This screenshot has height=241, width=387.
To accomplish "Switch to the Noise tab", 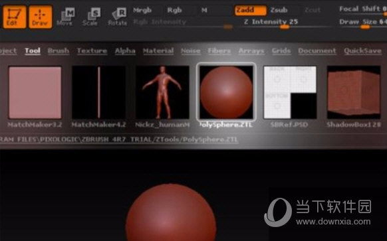I will [x=191, y=50].
